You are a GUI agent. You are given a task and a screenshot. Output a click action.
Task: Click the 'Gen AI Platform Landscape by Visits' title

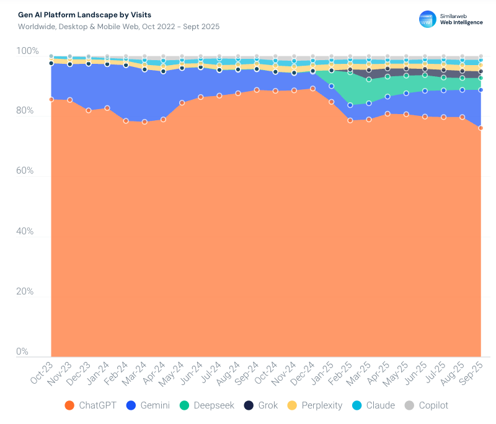point(85,15)
